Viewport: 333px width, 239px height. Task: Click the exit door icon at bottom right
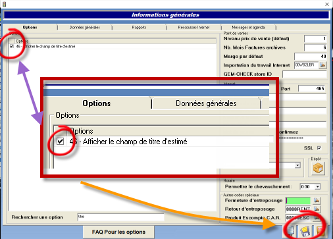(320, 232)
